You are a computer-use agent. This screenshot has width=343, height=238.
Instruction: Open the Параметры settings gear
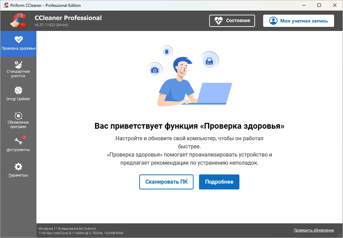(19, 167)
